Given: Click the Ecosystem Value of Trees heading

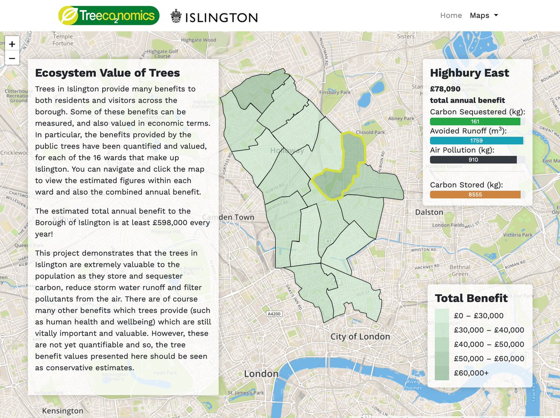Looking at the screenshot, I should click(x=107, y=73).
